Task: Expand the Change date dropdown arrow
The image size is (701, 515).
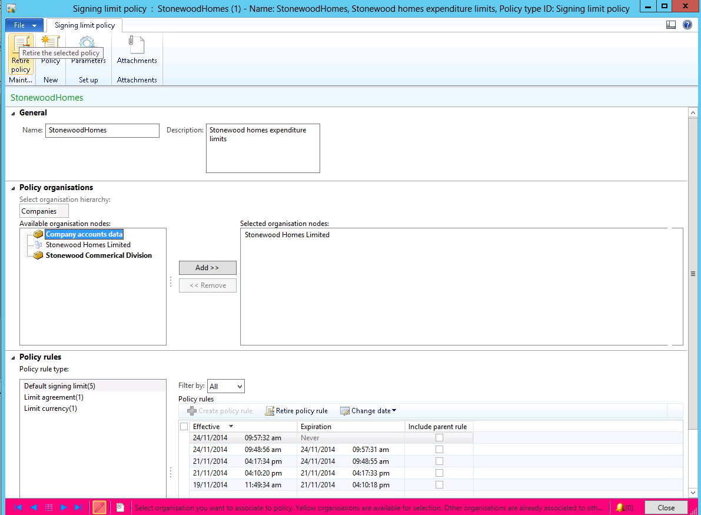Action: [x=394, y=410]
